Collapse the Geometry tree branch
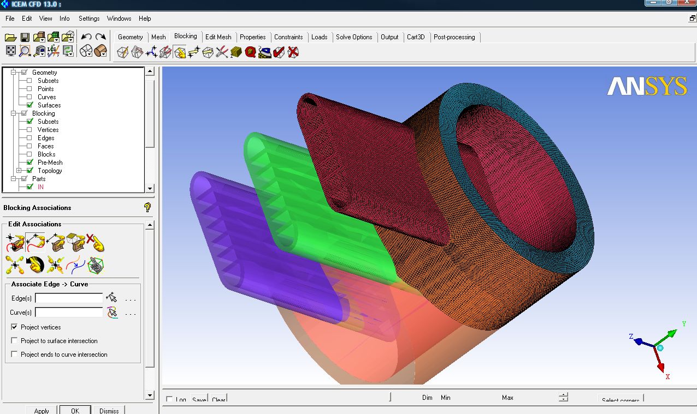 (x=14, y=73)
